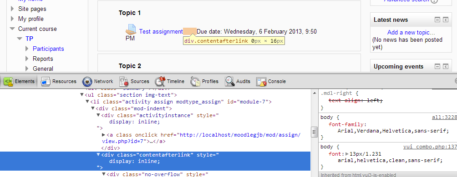This screenshot has height=177, width=457.
Task: Click the struck-through text-align property
Action: (x=355, y=100)
